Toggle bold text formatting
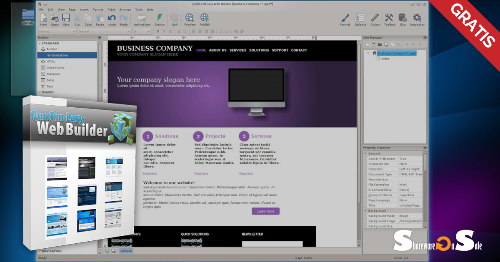Screen dimensions: 500x262 pos(158,31)
